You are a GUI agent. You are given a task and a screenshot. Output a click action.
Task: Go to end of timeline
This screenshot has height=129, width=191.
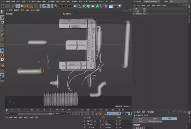click(92, 114)
